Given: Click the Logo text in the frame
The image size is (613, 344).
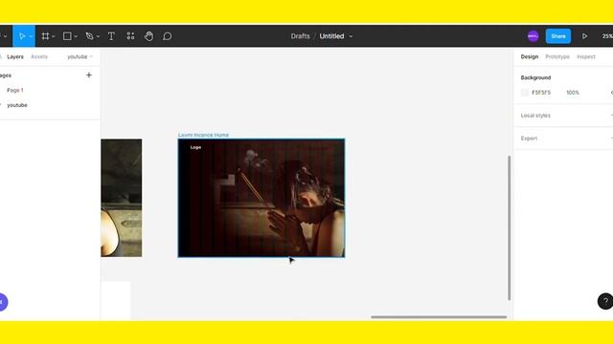Looking at the screenshot, I should (x=195, y=147).
